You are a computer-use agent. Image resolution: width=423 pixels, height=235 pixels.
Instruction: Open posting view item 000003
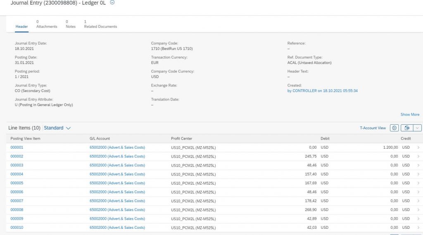[x=17, y=165]
